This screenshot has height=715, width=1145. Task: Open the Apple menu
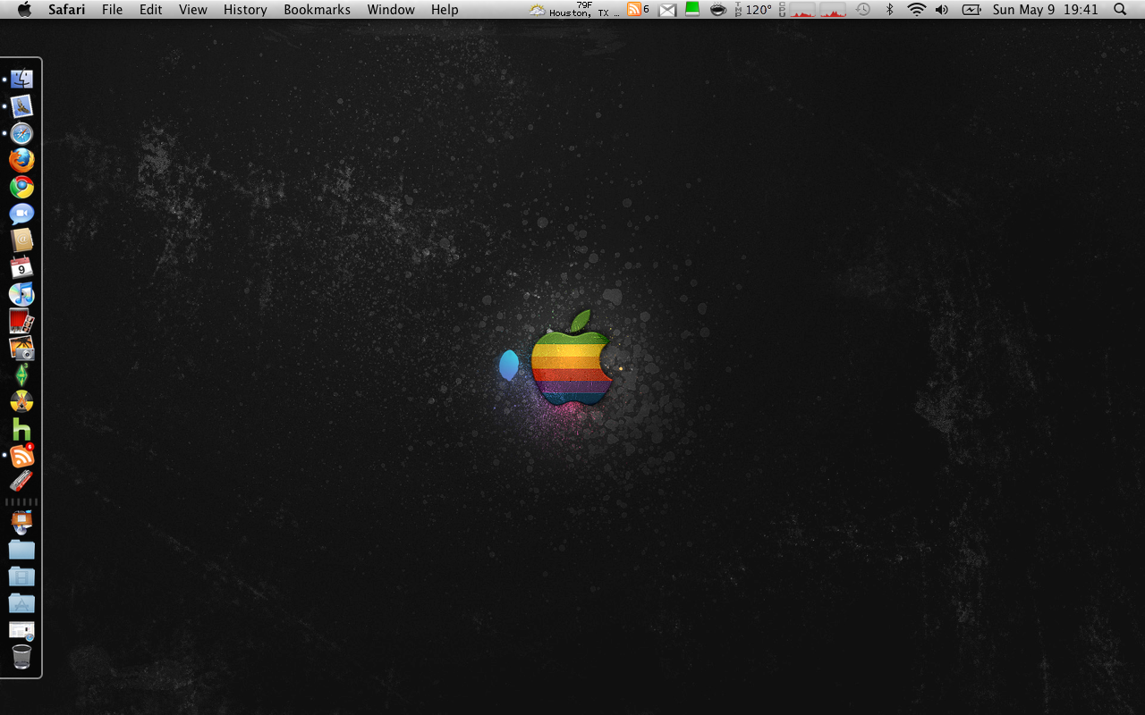[24, 10]
